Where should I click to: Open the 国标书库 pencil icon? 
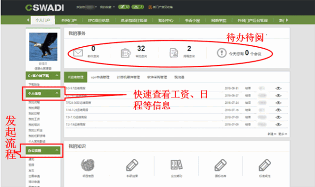(220, 165)
